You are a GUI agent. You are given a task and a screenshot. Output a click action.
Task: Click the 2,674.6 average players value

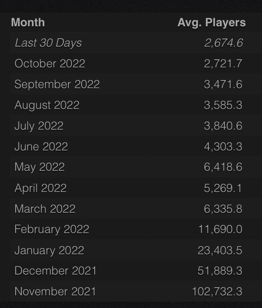pyautogui.click(x=224, y=43)
